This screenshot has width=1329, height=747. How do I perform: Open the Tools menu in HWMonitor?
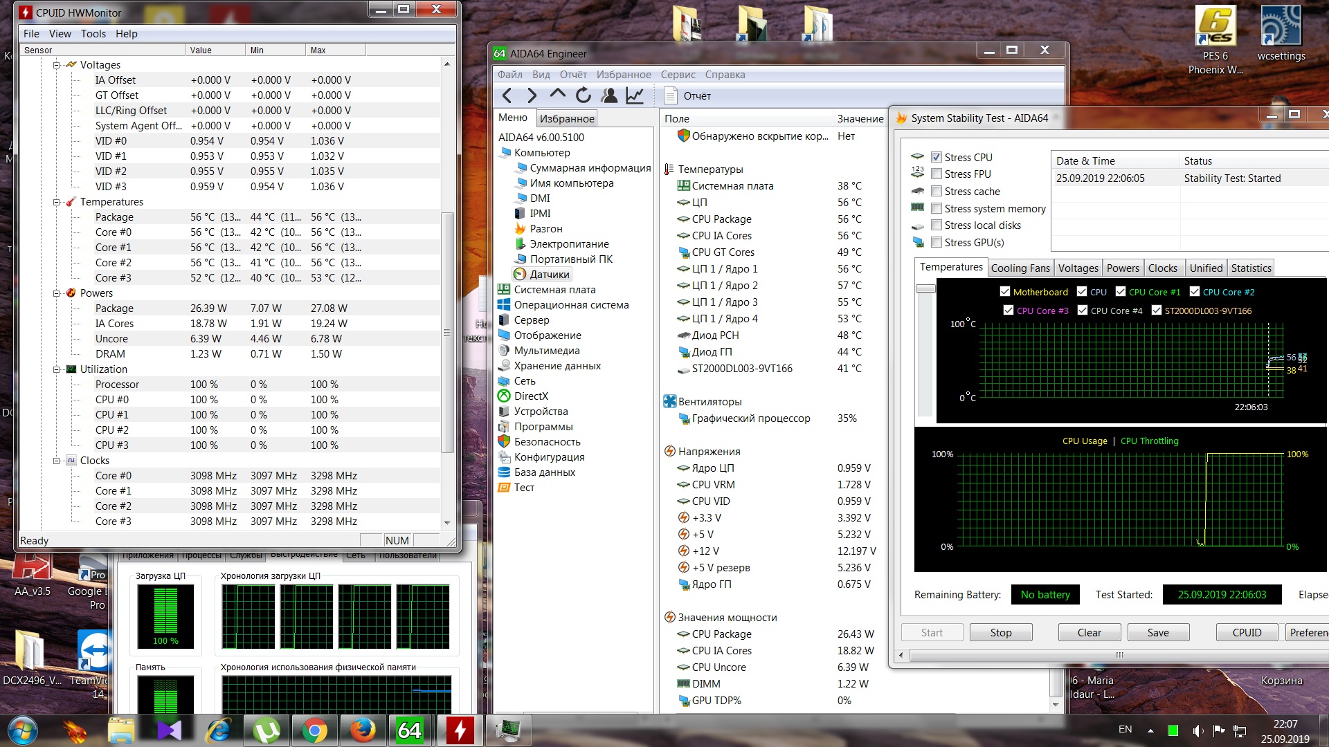tap(93, 34)
